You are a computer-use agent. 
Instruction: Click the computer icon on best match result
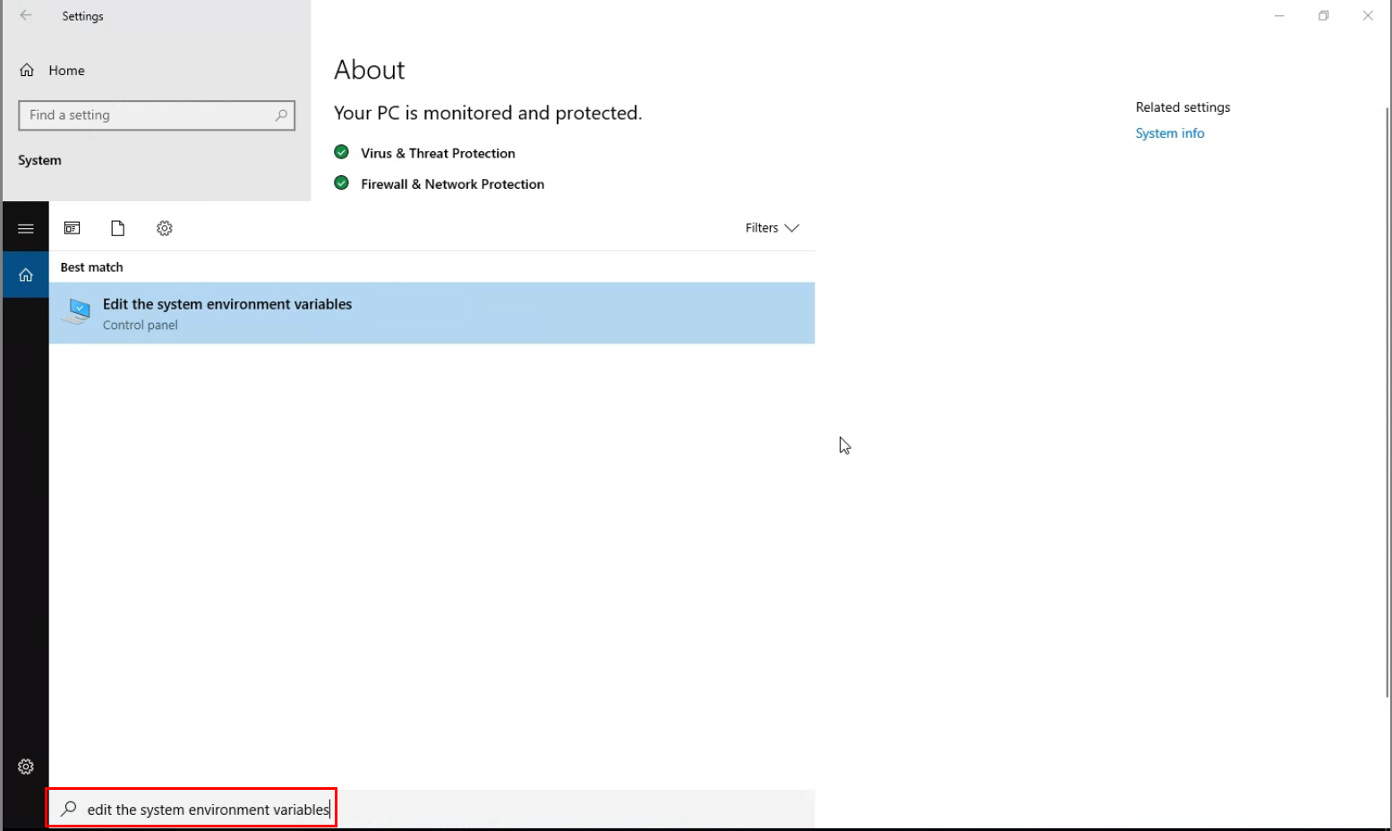coord(75,311)
